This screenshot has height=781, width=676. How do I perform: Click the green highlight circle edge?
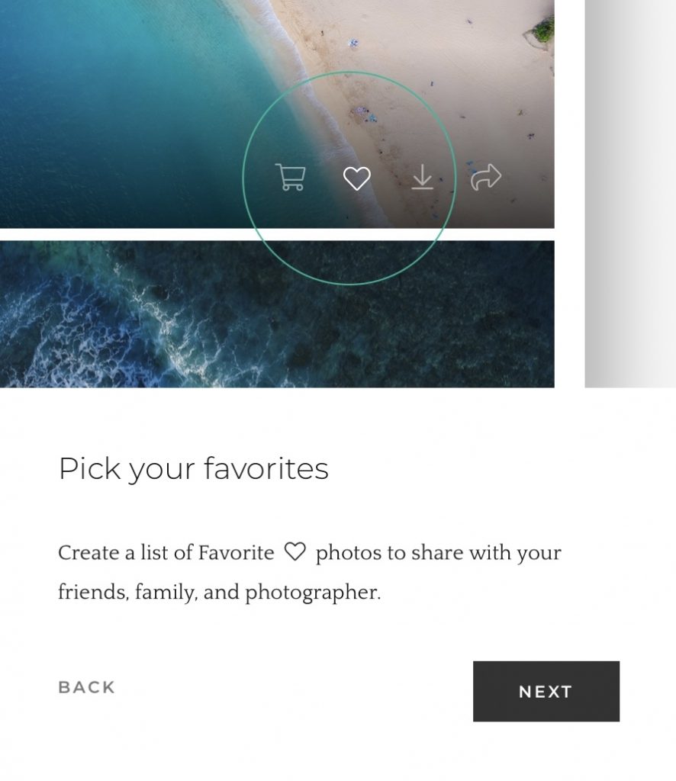point(349,72)
